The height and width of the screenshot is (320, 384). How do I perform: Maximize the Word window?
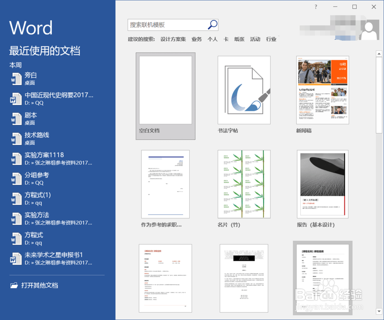click(x=354, y=7)
